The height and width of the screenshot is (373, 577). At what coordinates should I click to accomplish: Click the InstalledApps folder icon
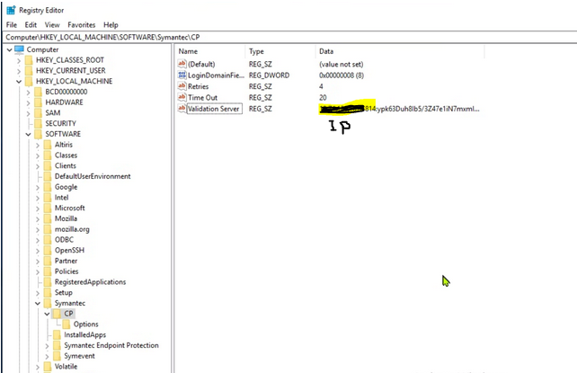57,334
